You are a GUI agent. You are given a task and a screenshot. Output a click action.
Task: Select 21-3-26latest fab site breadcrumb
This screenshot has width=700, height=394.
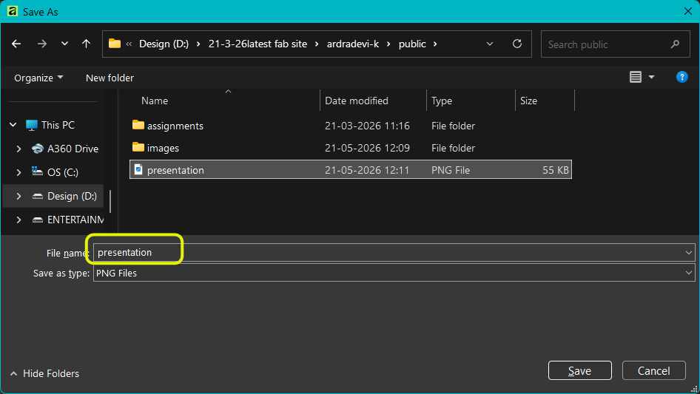coord(258,44)
